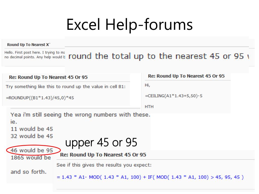Select the reply heading above the MOD formula
Image resolution: width=259 pixels, height=194 pixels.
point(103,155)
